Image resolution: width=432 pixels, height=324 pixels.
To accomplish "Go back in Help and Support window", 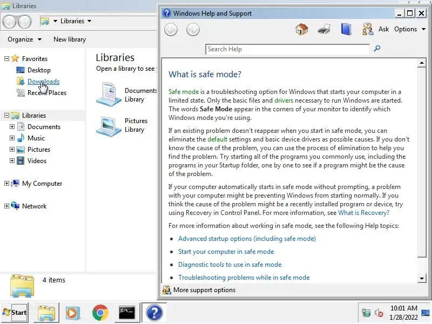I will [x=171, y=30].
